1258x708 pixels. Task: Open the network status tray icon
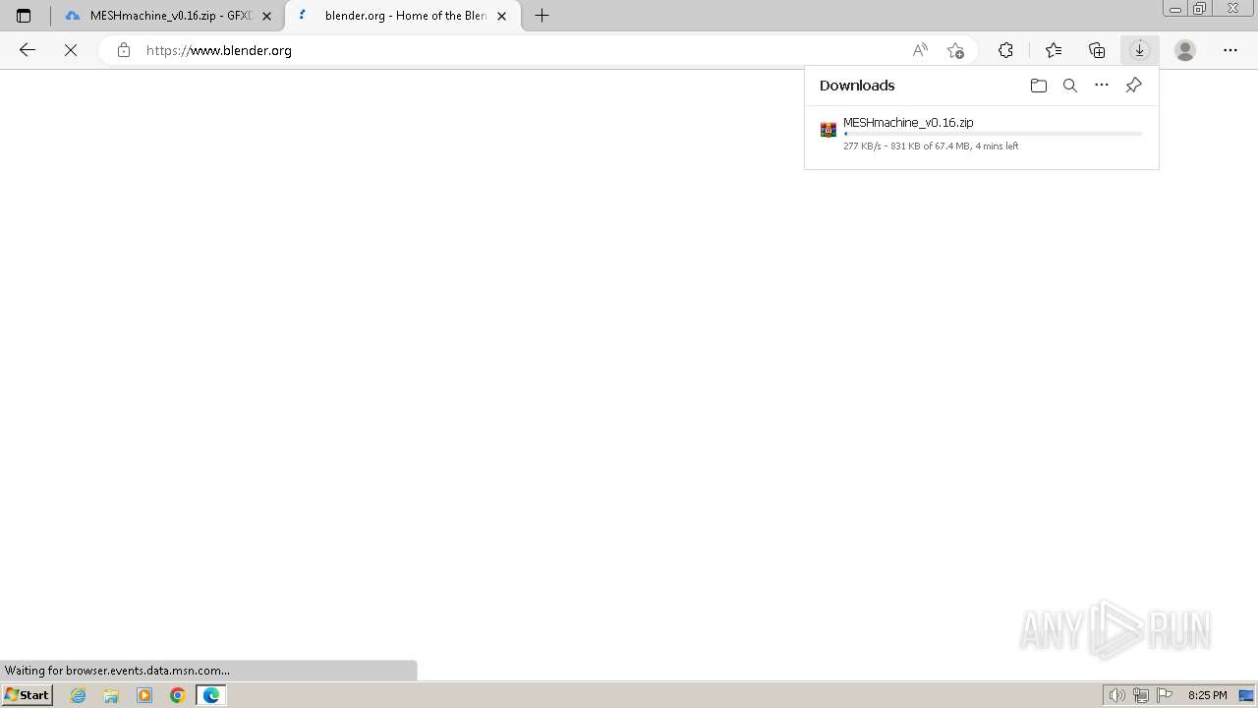1141,695
